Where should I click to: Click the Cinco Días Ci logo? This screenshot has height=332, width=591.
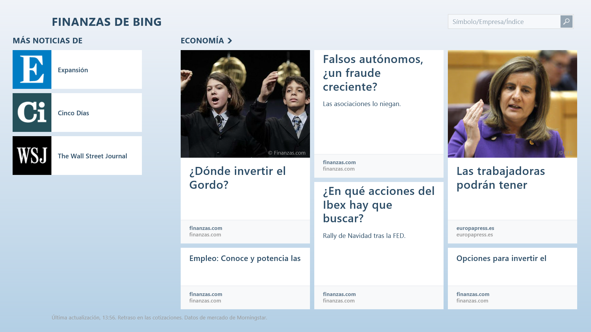32,113
